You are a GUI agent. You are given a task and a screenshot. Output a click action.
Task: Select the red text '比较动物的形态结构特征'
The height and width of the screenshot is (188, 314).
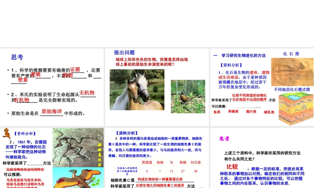pyautogui.click(x=25, y=170)
